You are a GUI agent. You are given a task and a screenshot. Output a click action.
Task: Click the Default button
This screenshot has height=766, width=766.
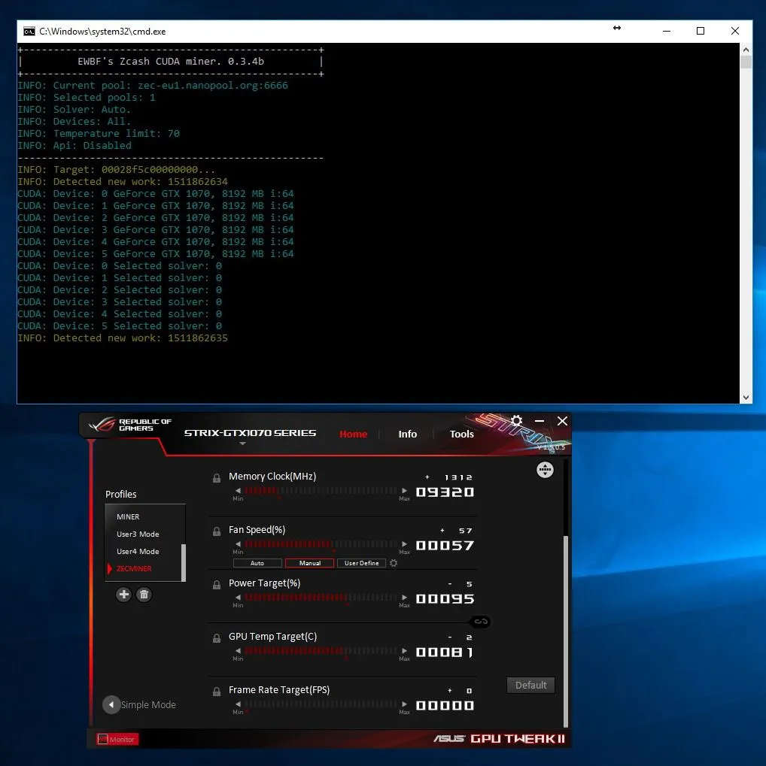[x=530, y=685]
